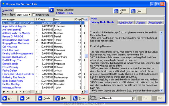Screen dimensions: 169x106
Task: Sort by the Chap column header
Action: pos(78,19)
